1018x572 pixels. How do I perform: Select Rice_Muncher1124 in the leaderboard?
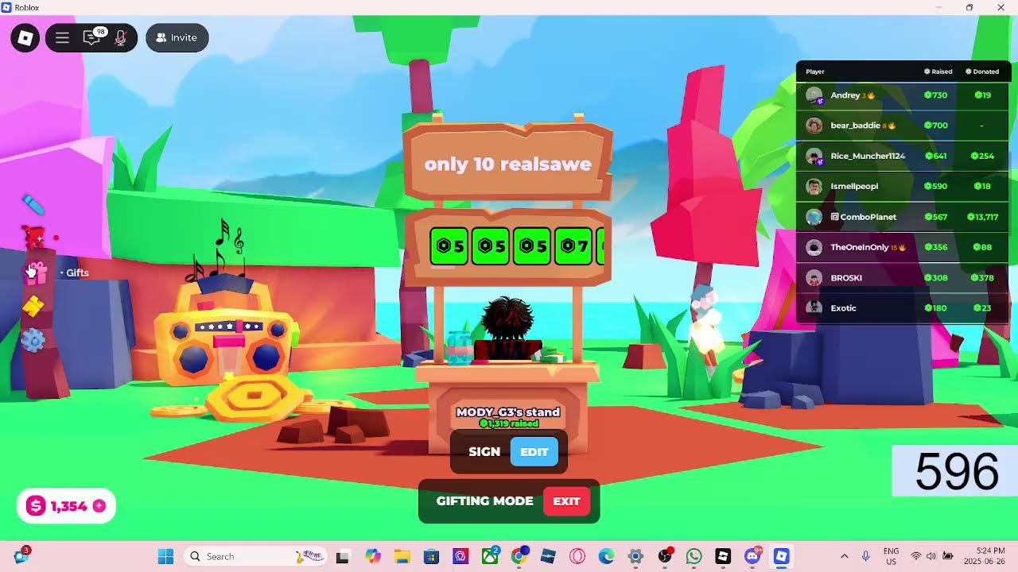pos(903,156)
